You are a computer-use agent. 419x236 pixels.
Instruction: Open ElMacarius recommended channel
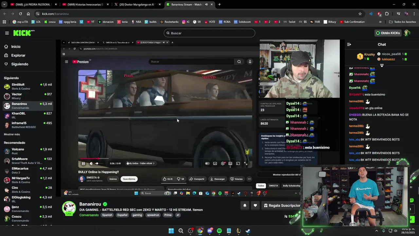(x=28, y=170)
